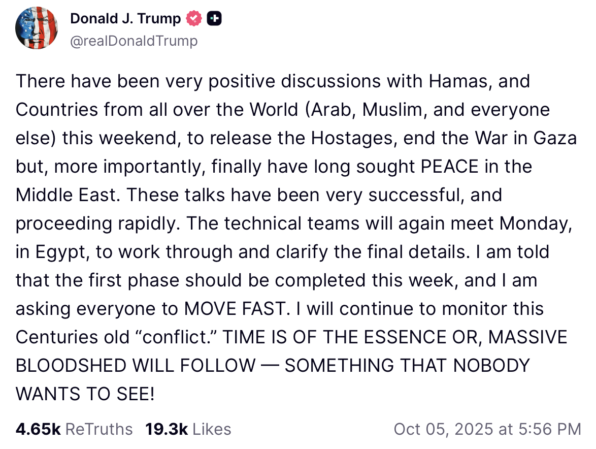Click the phrase WANTS TO SEE!
Screen dimensions: 596x449
[x=85, y=394]
